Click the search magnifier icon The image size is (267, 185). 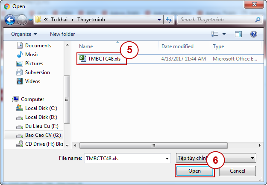click(x=258, y=20)
